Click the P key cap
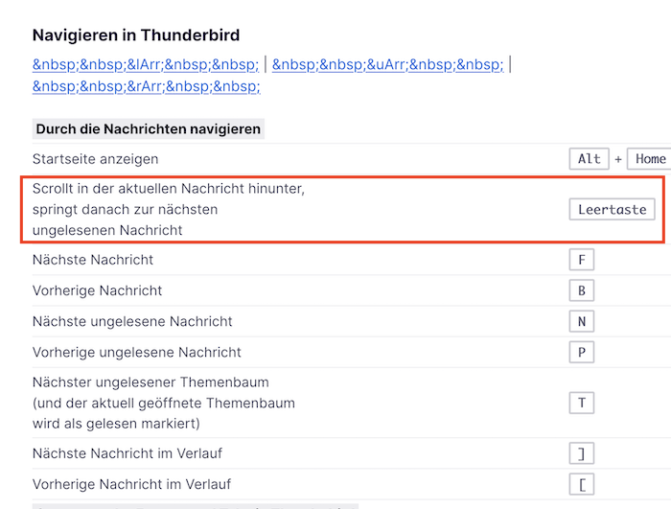 [x=581, y=352]
